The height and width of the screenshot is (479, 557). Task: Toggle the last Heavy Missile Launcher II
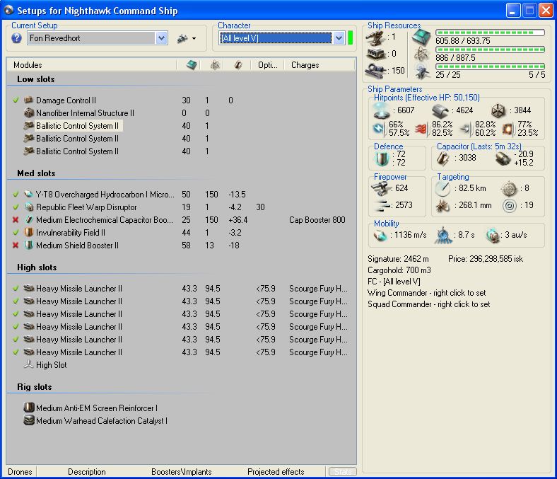point(16,352)
